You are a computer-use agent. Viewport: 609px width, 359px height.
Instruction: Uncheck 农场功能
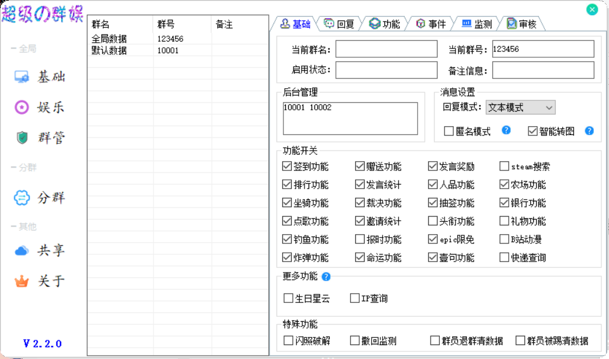[504, 184]
